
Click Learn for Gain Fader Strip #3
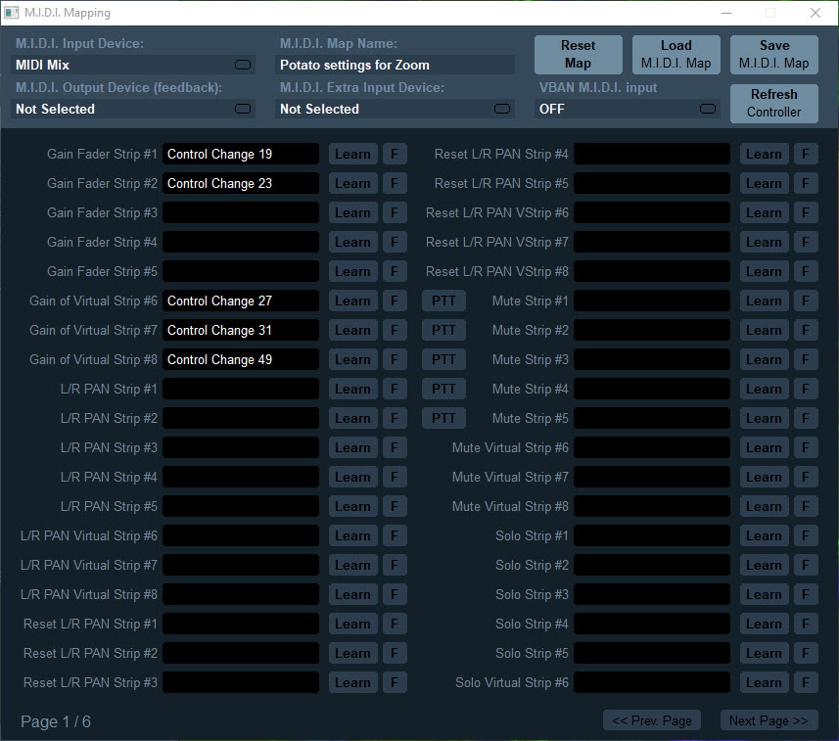tap(352, 212)
